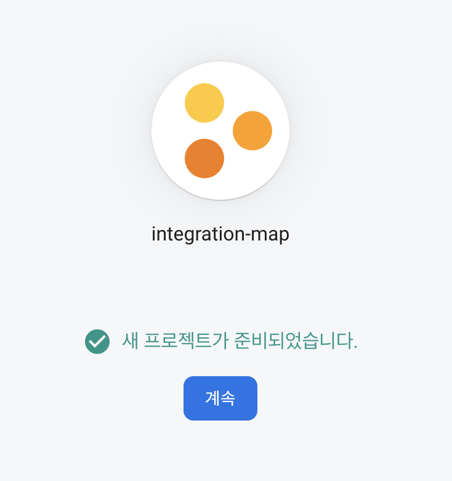
Task: Select the white circular project logo badge
Action: pos(220,131)
